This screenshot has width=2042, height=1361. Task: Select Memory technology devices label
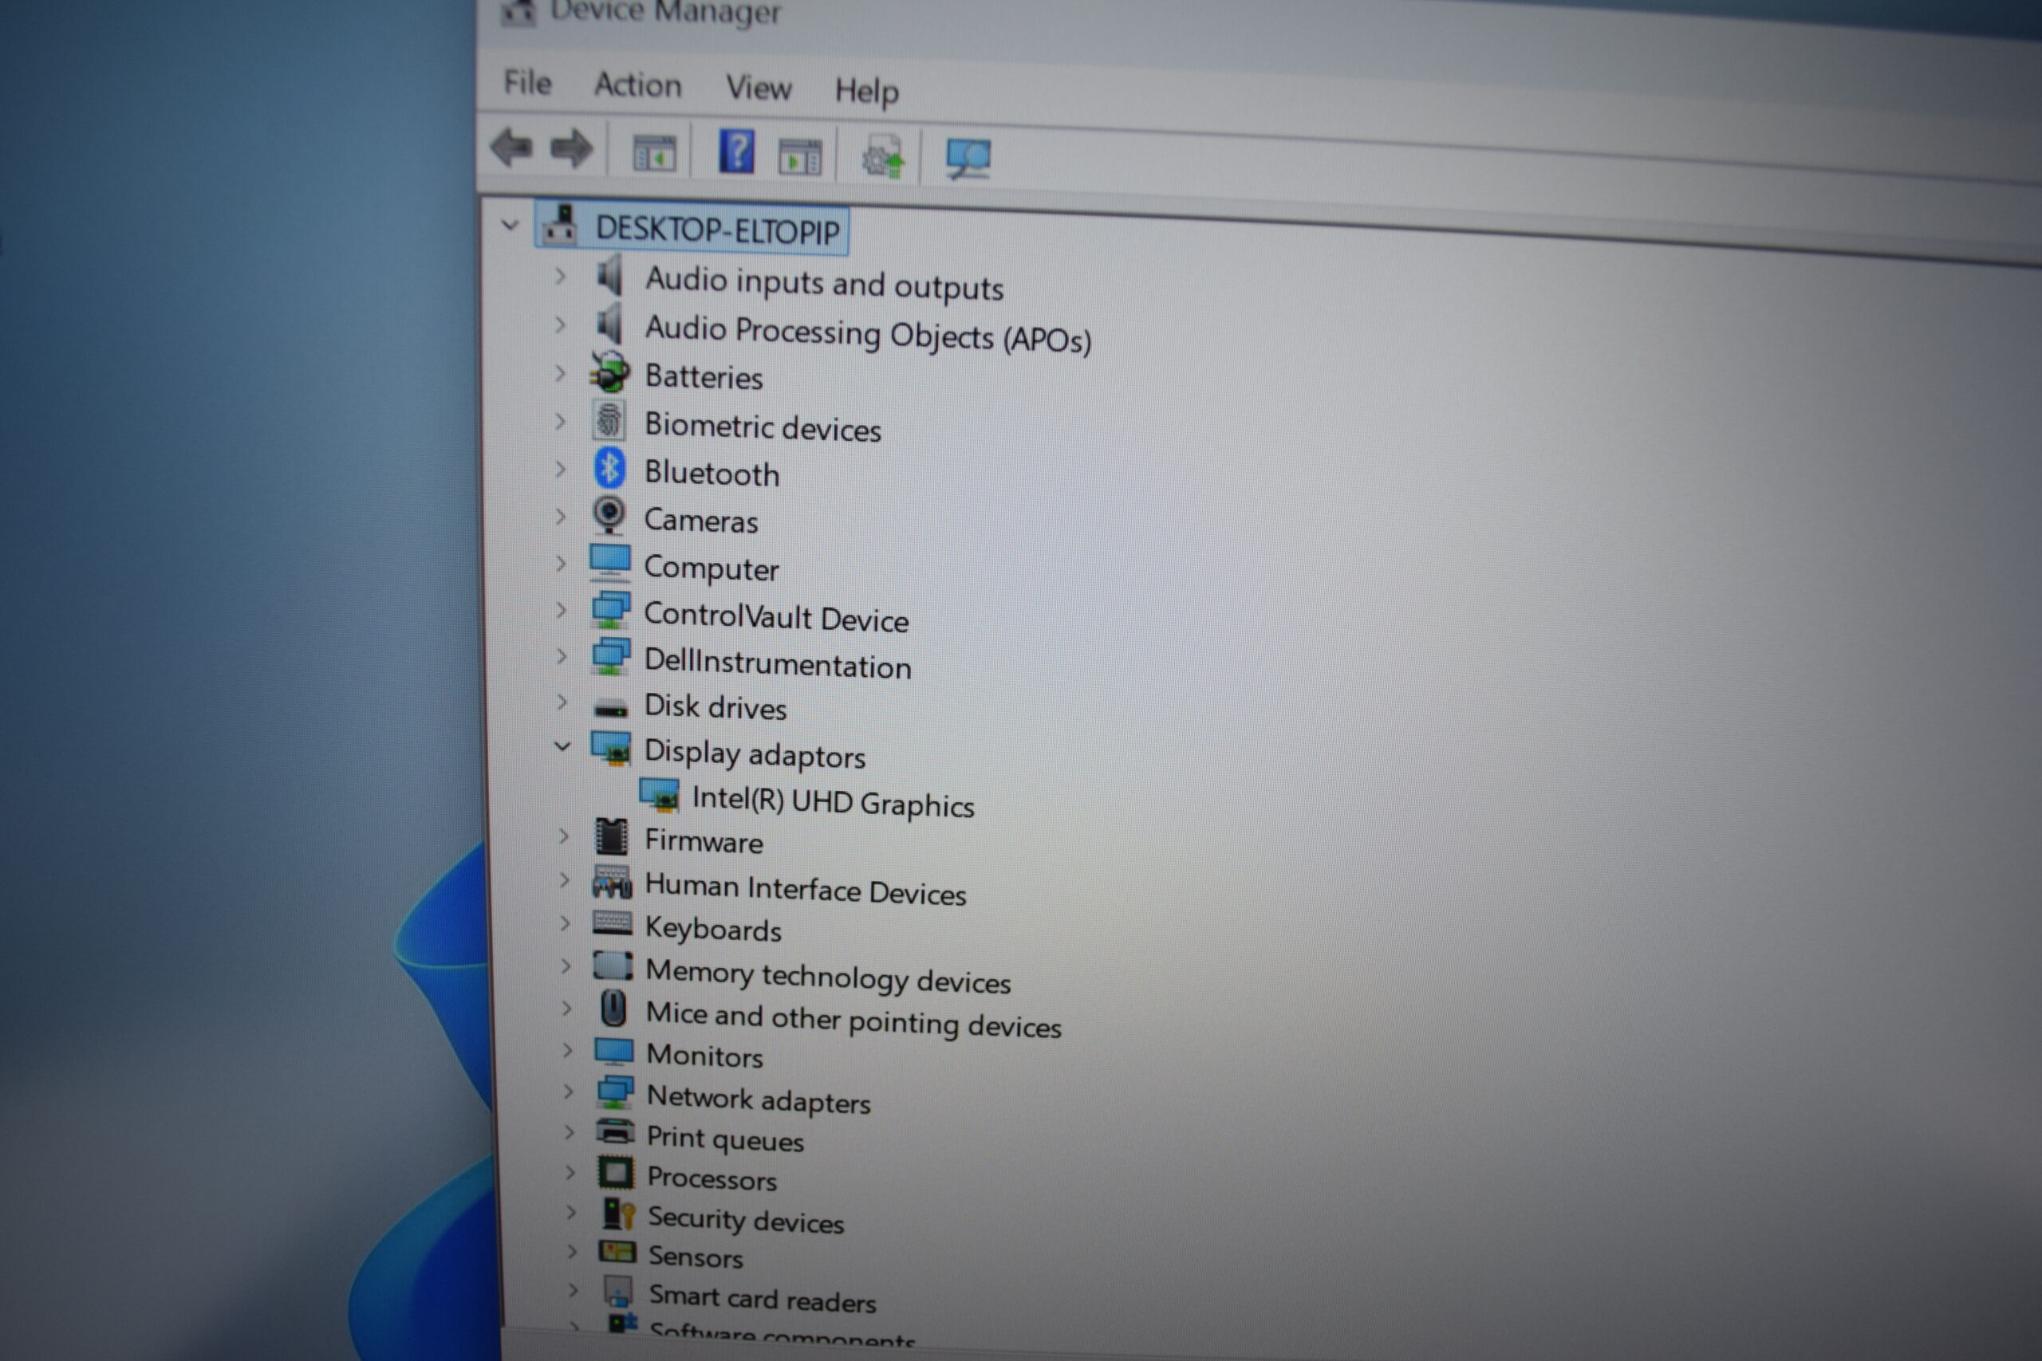pyautogui.click(x=829, y=977)
